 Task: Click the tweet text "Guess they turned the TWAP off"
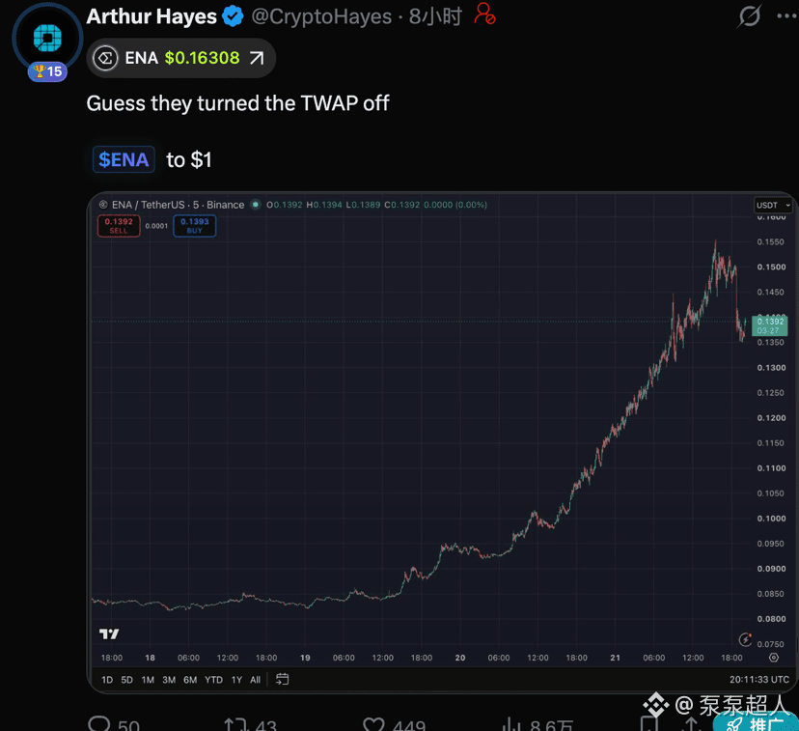pos(237,103)
